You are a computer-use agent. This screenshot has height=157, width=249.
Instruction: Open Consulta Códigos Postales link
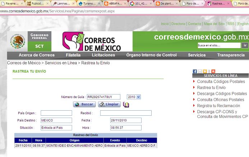221,82
